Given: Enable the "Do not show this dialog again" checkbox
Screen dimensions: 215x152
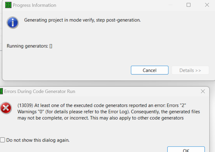Looking at the screenshot, I should pyautogui.click(x=3, y=140).
